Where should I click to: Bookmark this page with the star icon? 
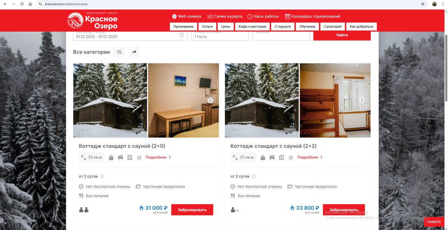tap(423, 4)
